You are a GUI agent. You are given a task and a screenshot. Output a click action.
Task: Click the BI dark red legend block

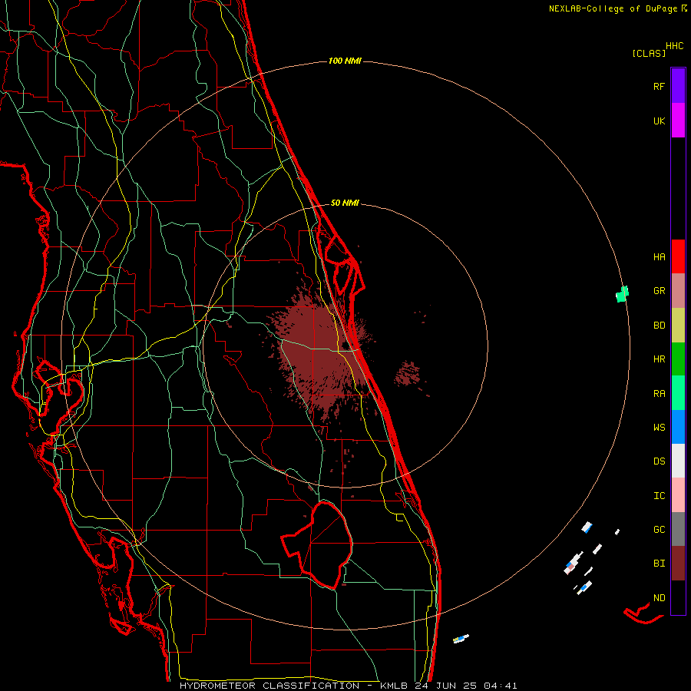(x=678, y=564)
